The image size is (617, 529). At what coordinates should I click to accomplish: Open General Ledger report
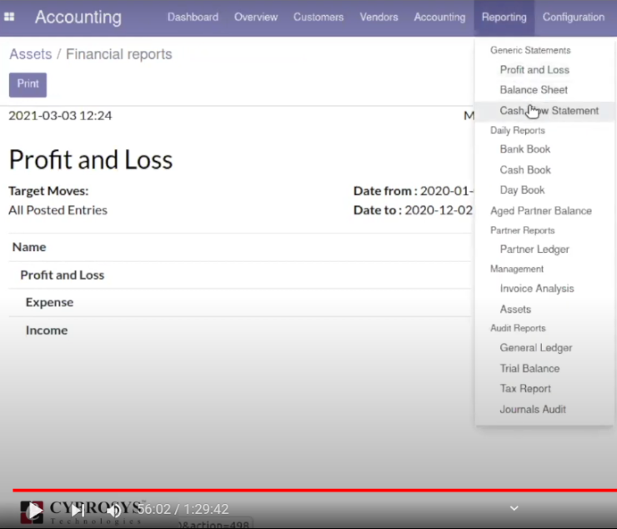tap(536, 348)
